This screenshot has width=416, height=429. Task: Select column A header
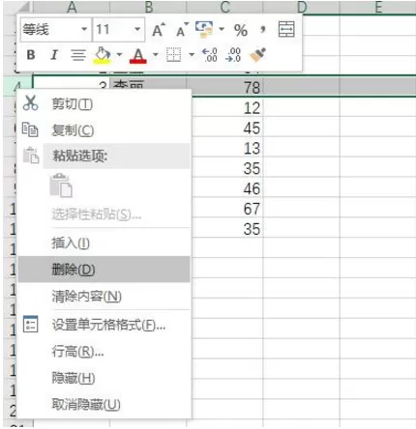click(72, 7)
